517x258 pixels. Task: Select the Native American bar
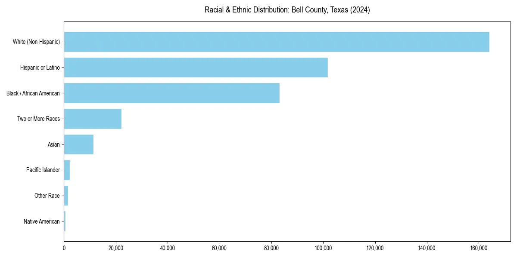pos(64,221)
